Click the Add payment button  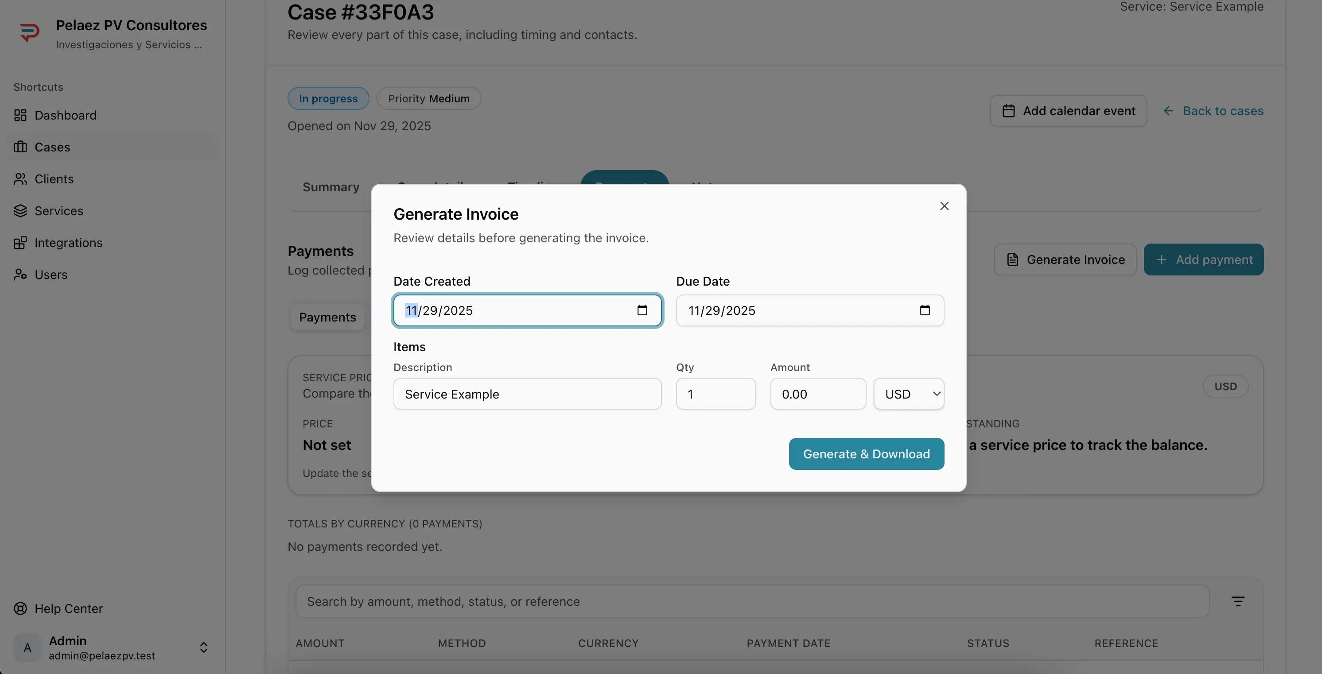click(x=1203, y=259)
